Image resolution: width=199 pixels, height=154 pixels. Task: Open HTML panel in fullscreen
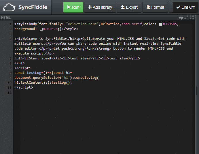point(192,18)
